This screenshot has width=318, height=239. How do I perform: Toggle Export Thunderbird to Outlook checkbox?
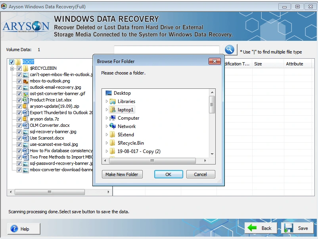pyautogui.click(x=19, y=113)
